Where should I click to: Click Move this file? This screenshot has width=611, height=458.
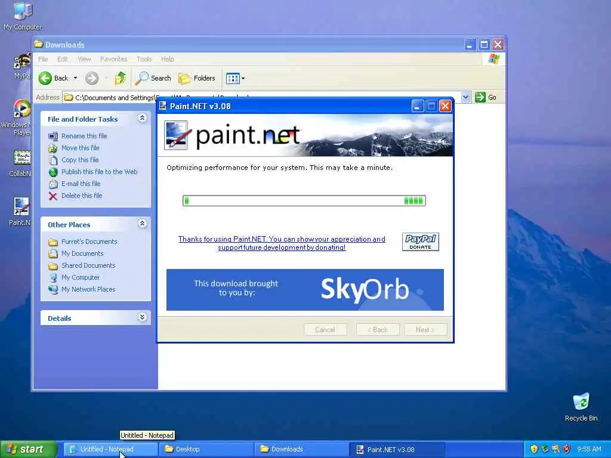tap(81, 148)
